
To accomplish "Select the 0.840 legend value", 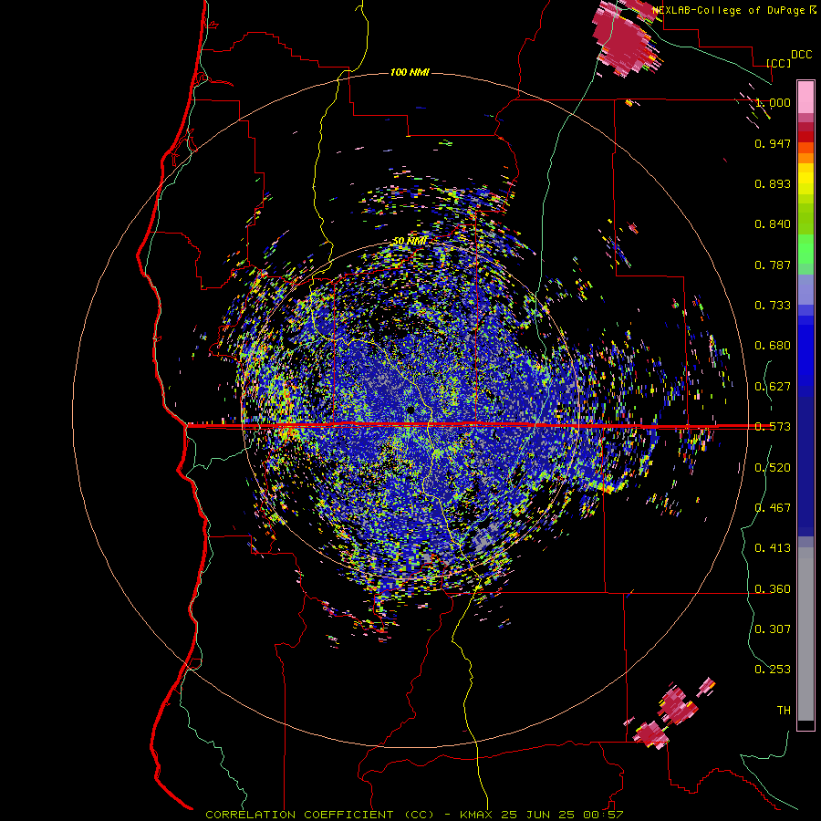I will 773,224.
